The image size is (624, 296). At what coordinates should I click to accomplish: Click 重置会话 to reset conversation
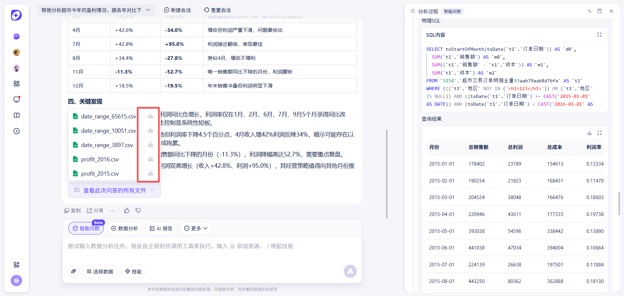(217, 10)
